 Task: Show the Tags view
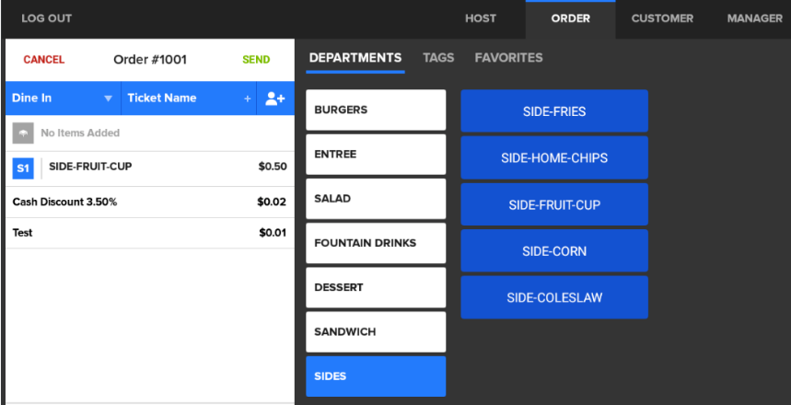pos(438,58)
